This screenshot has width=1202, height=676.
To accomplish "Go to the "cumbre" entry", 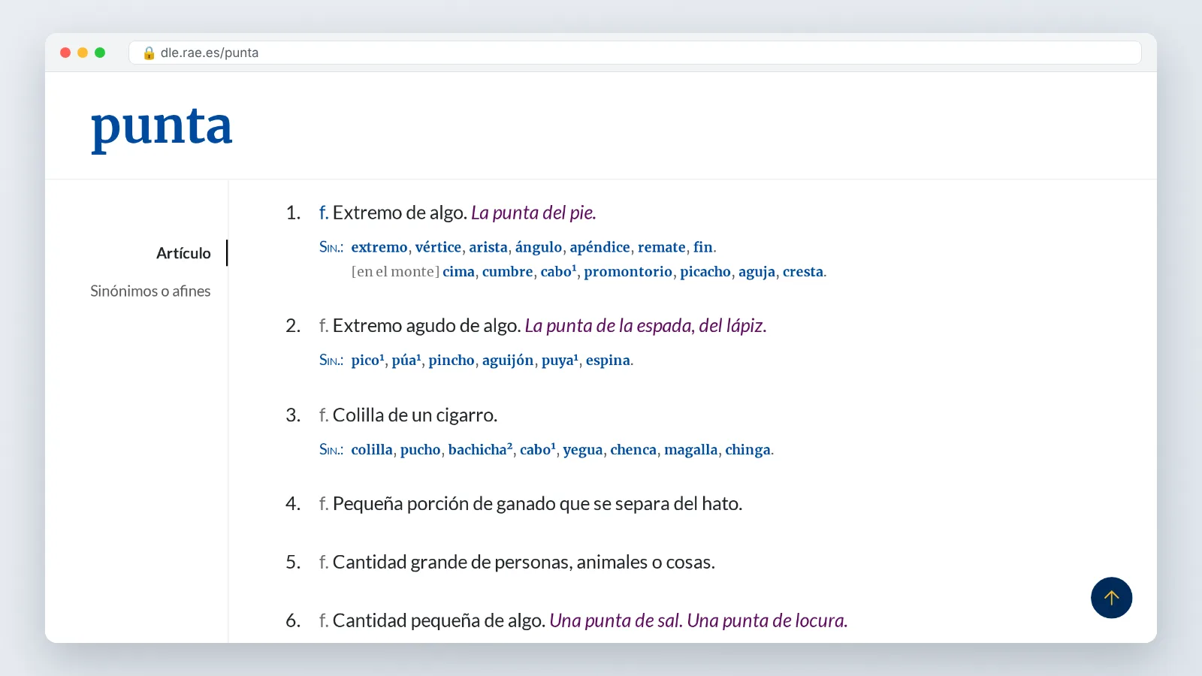I will point(507,271).
